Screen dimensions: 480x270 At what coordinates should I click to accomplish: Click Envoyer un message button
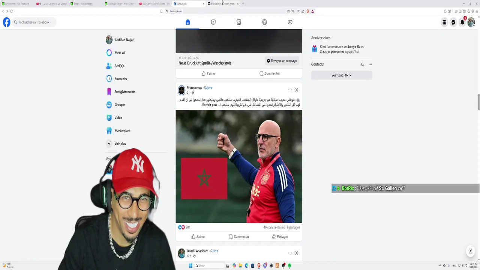pos(282,61)
